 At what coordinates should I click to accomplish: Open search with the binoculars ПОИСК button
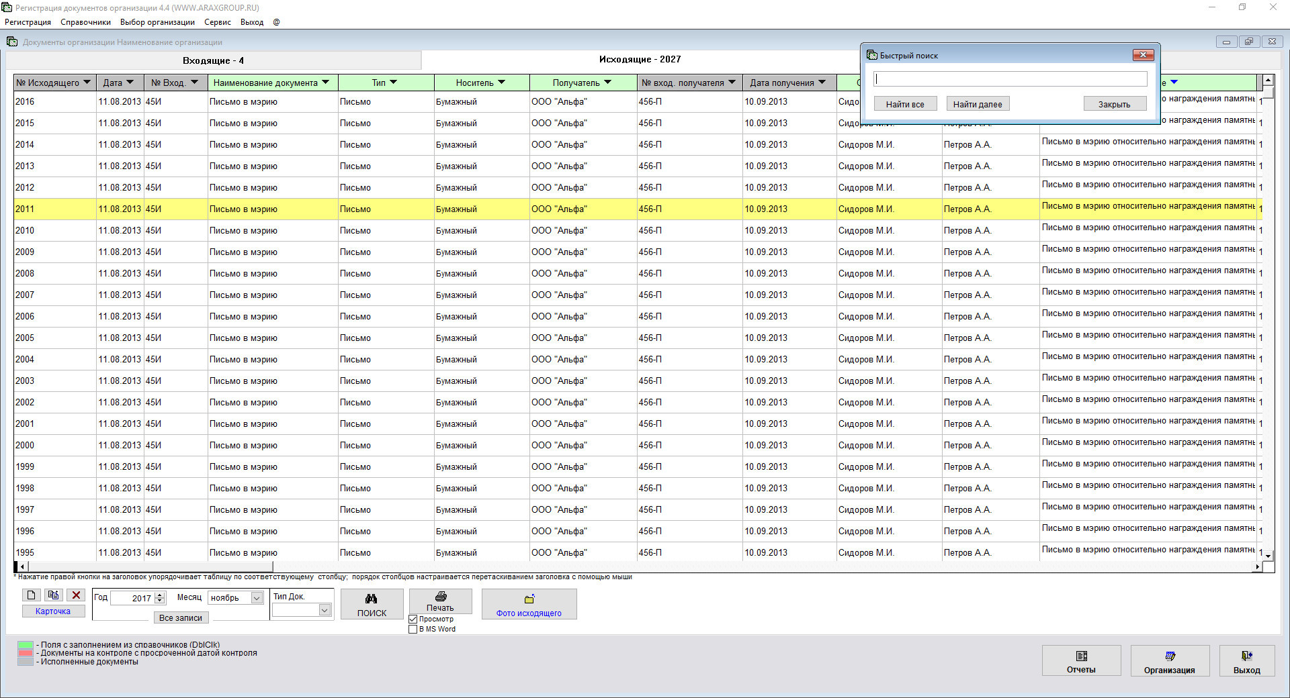[372, 604]
